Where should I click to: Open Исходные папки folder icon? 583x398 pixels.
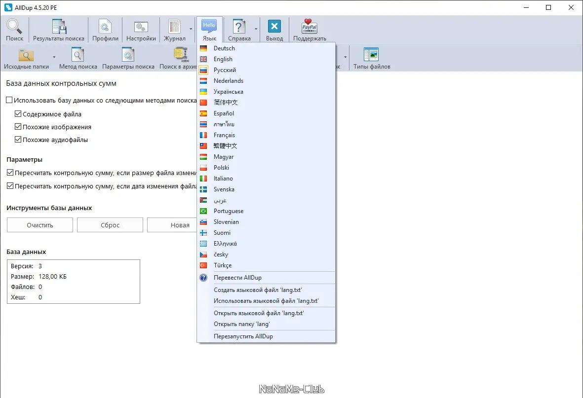pyautogui.click(x=26, y=55)
